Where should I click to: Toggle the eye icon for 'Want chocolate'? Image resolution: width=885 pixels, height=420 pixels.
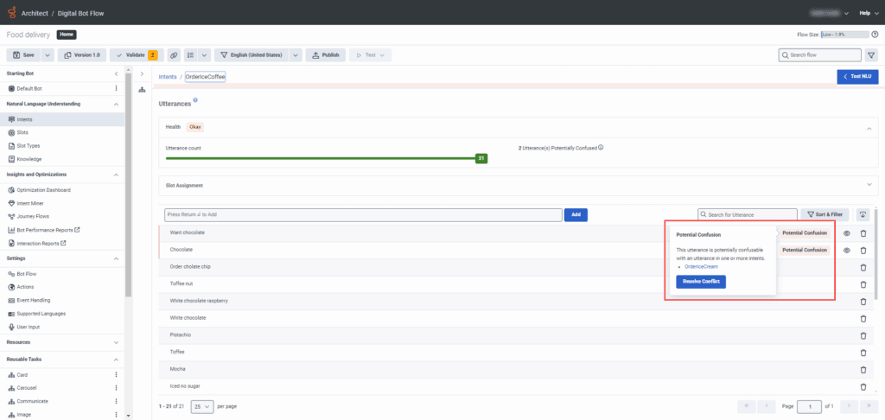(x=847, y=233)
